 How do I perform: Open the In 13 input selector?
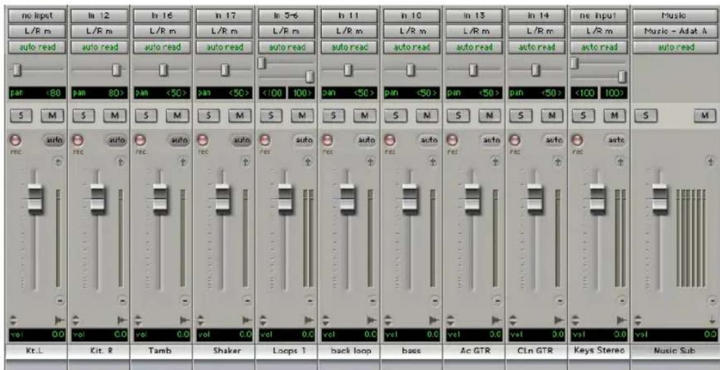click(x=474, y=16)
